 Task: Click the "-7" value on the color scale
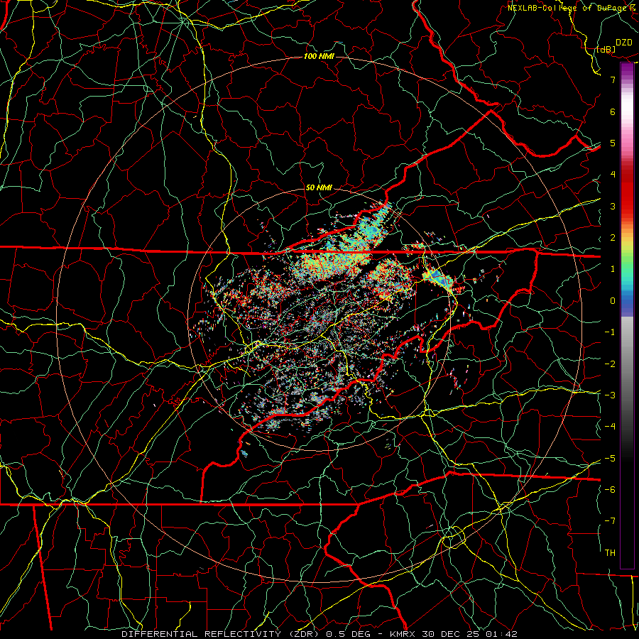point(610,521)
